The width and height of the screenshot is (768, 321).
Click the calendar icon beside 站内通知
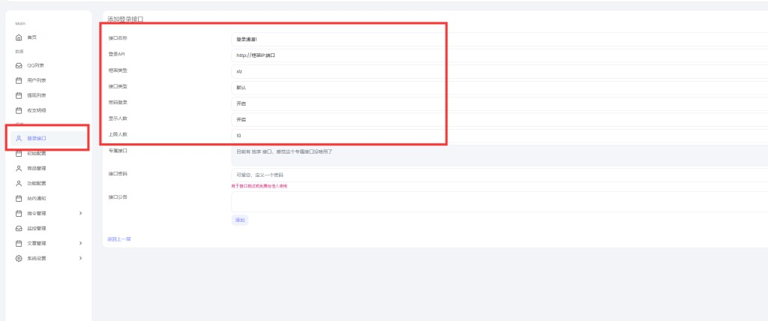tap(19, 199)
